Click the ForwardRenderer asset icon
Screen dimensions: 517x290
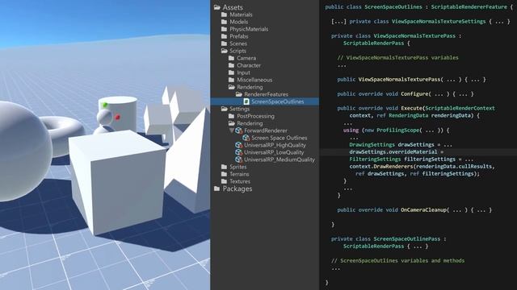(239, 130)
